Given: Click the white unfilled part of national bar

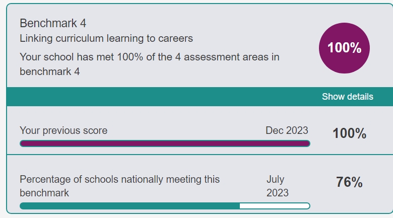Looking at the screenshot, I should (x=275, y=206).
